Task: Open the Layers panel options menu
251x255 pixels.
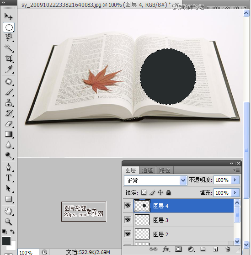Action: click(x=236, y=170)
